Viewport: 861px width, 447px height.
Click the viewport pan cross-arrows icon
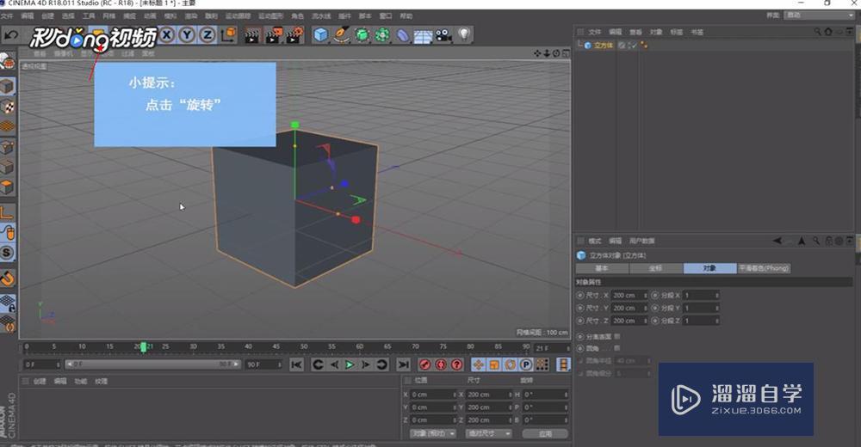click(x=537, y=53)
